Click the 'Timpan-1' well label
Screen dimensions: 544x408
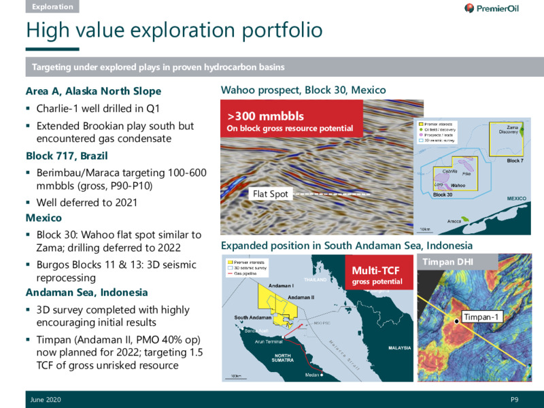pos(481,317)
